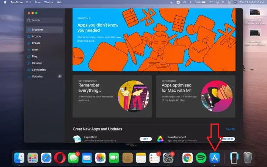
Task: Open the Trash in the Dock
Action: click(247, 157)
